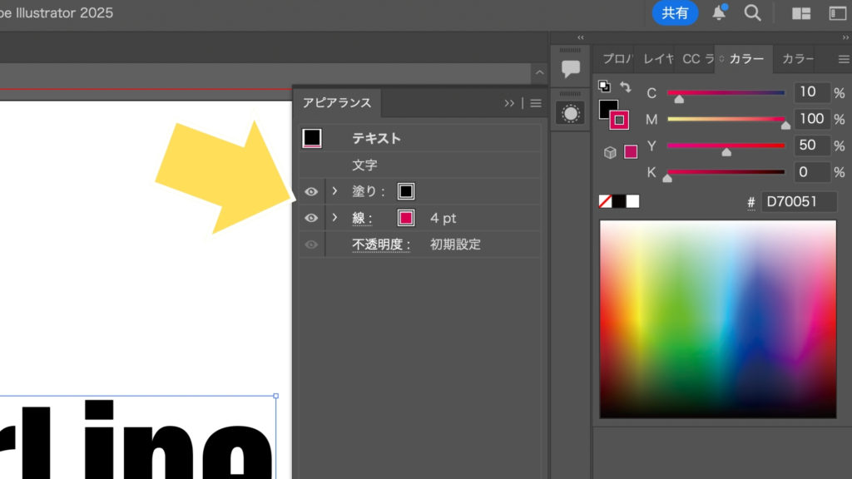852x479 pixels.
Task: Click the cube out-of-gamut warning icon
Action: pos(610,152)
